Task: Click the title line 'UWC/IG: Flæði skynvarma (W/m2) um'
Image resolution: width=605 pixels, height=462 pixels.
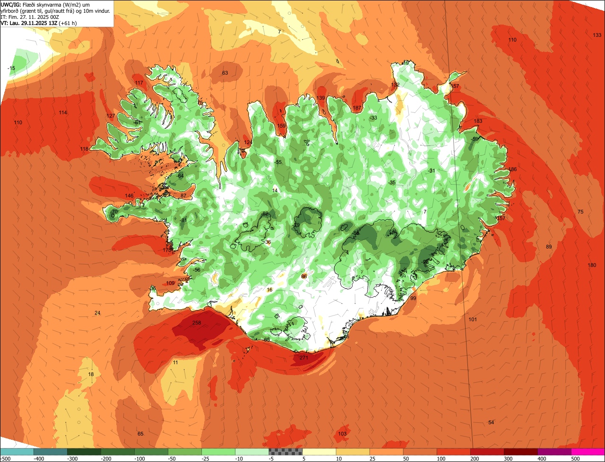Action: pos(46,4)
